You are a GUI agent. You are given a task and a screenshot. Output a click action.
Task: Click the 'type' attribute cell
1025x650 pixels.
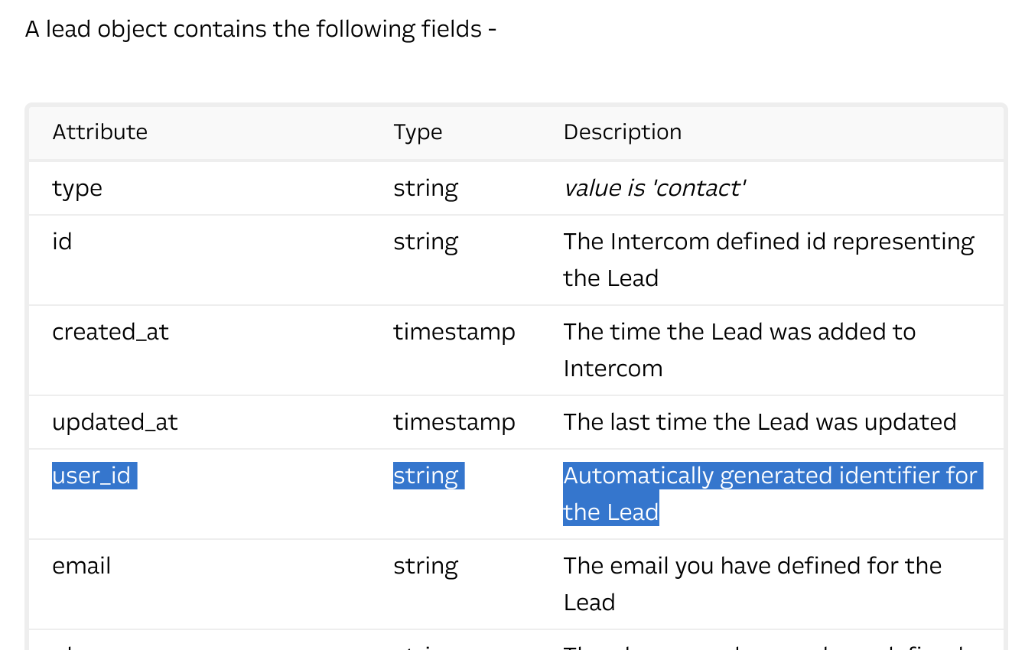tap(77, 188)
